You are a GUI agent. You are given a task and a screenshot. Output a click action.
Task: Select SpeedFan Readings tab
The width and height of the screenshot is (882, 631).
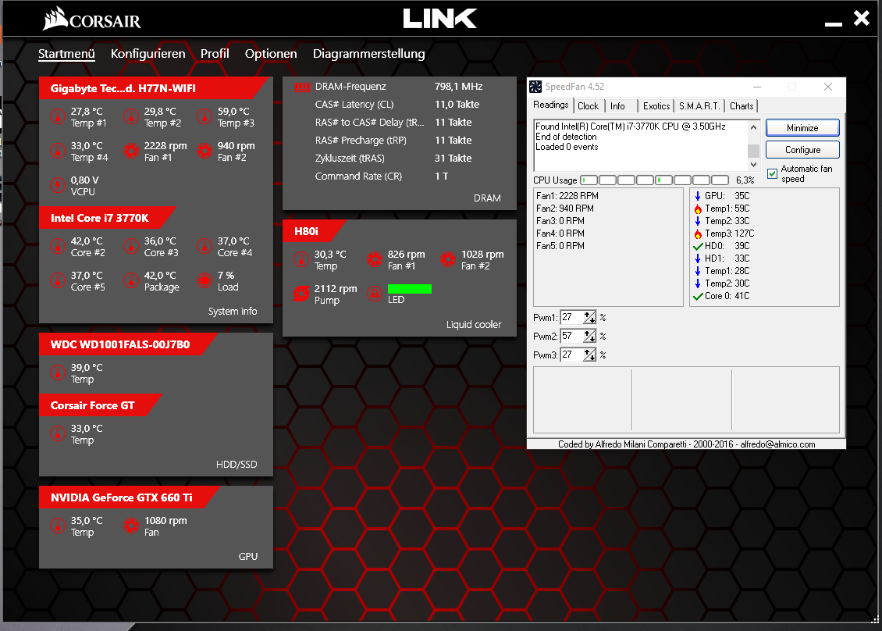coord(551,105)
